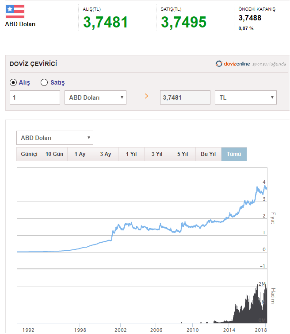Switch chart to Güniçi range

30,154
